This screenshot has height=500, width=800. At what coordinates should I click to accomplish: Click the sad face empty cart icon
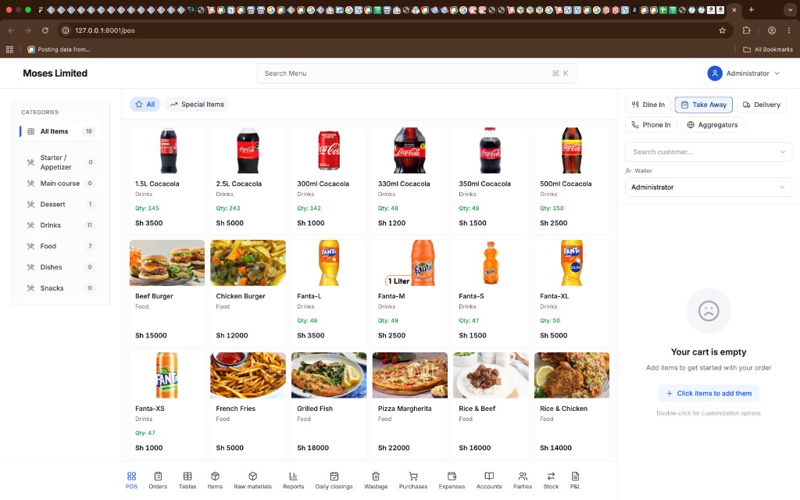[709, 311]
